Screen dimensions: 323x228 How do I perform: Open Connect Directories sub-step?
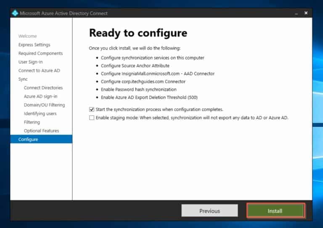pos(43,88)
